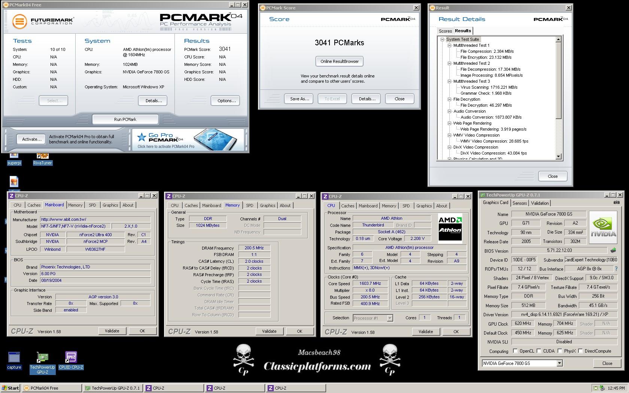Select the capture desktop icon

pos(14,360)
